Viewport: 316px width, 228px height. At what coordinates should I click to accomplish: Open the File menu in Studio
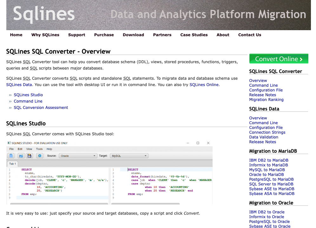[x=11, y=149]
